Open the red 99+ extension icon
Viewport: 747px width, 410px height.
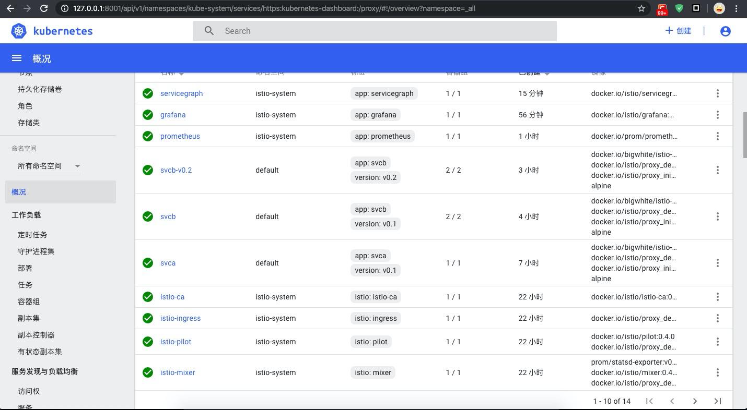(x=662, y=9)
